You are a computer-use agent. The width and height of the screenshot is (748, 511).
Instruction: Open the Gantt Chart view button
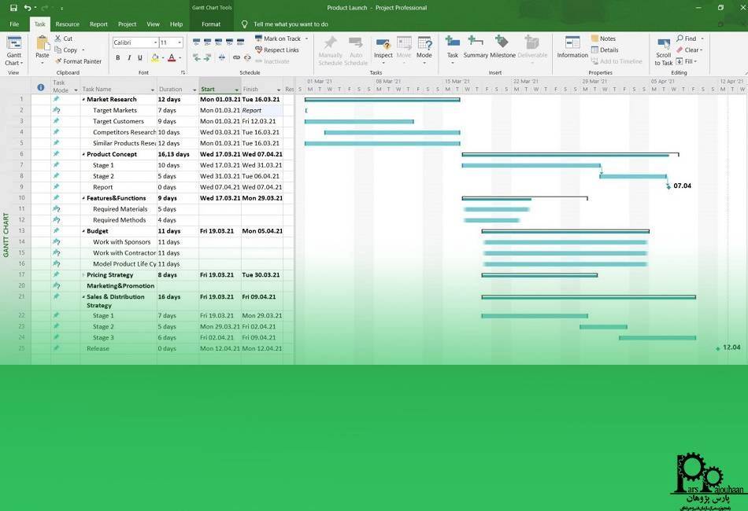tap(14, 51)
